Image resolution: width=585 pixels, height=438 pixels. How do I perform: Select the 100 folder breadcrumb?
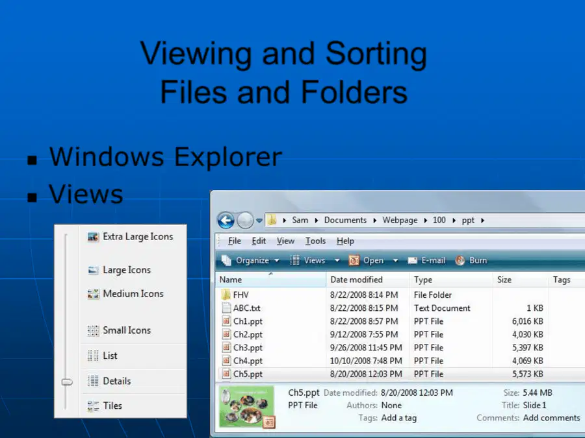pyautogui.click(x=439, y=220)
